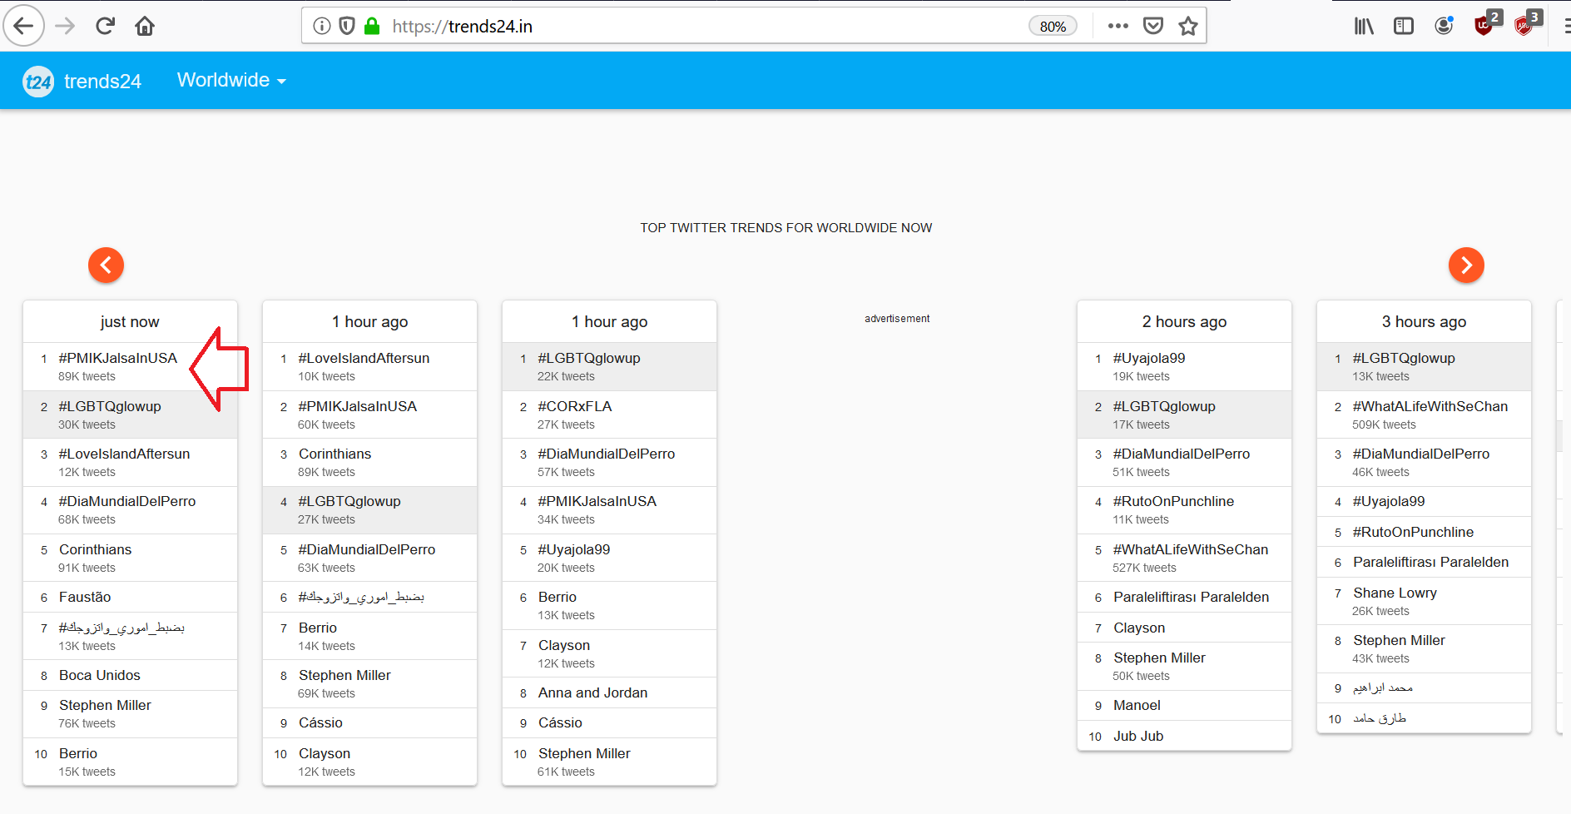Click the green padlock connection icon
Image resolution: width=1571 pixels, height=814 pixels.
(372, 26)
